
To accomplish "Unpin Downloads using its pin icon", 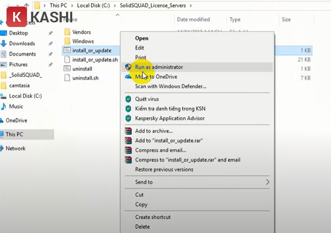I will coord(50,44).
